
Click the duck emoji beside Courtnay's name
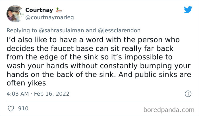[59, 10]
